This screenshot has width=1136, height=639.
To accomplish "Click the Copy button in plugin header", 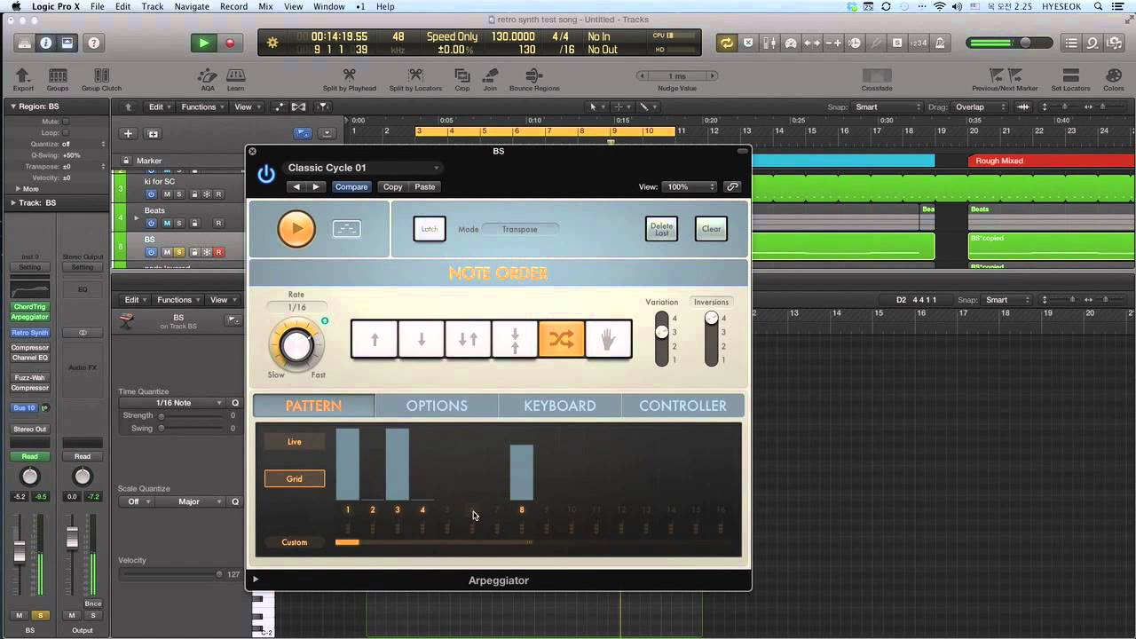I will (392, 187).
